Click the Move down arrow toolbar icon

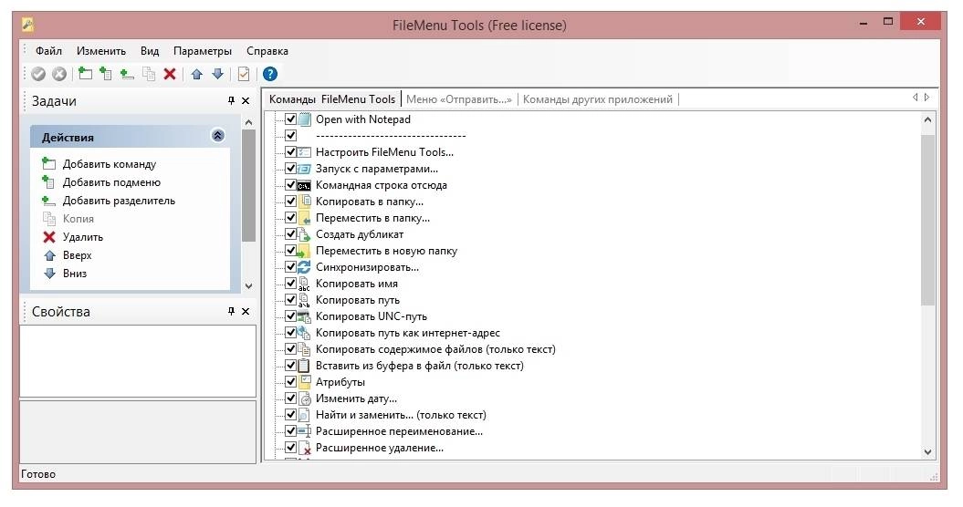coord(217,74)
